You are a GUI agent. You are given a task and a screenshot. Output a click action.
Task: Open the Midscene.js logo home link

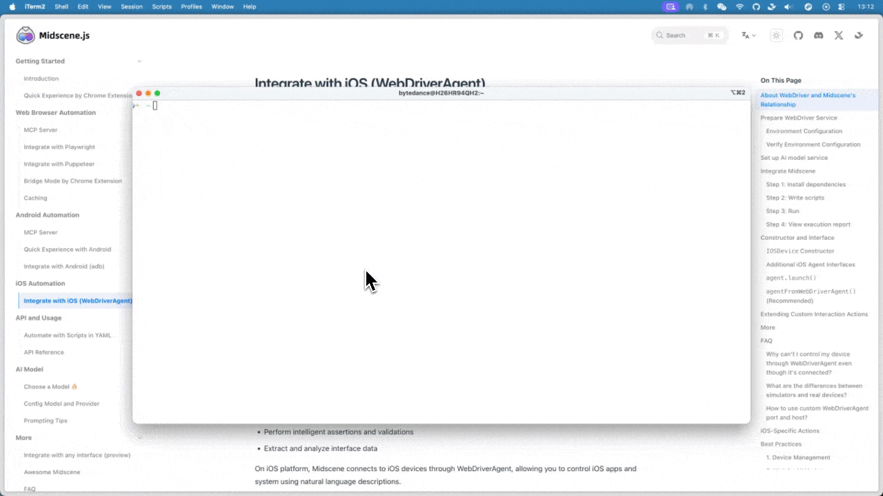click(53, 35)
